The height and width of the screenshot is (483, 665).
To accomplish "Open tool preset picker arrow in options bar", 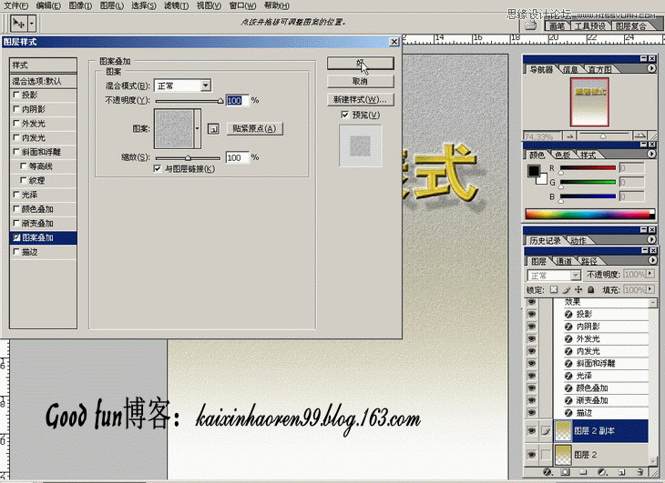I will [x=31, y=24].
